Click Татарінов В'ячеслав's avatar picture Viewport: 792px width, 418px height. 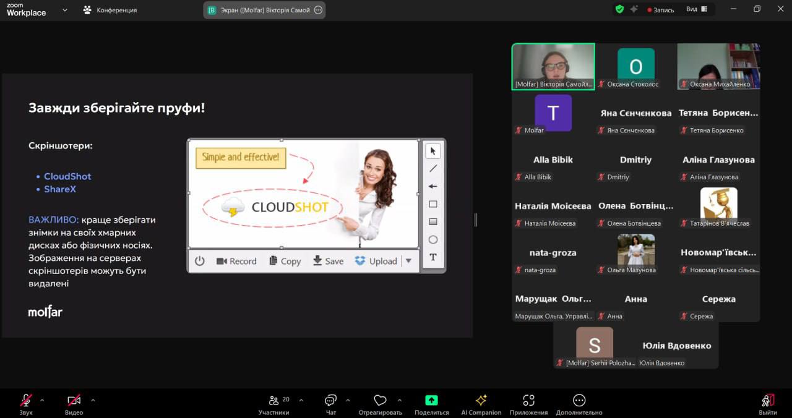pos(718,203)
